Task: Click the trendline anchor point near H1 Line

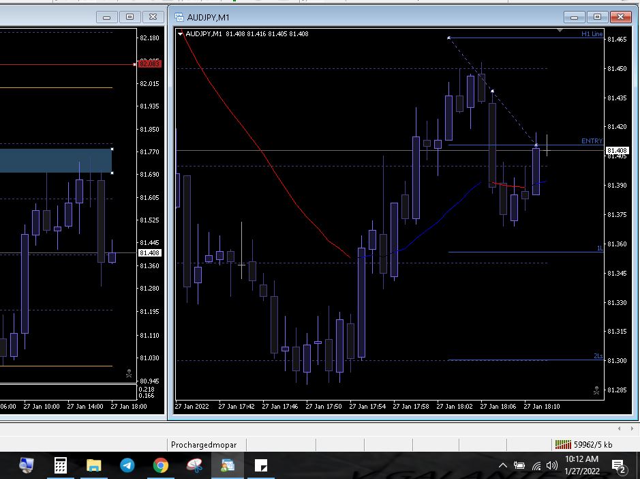Action: click(448, 38)
